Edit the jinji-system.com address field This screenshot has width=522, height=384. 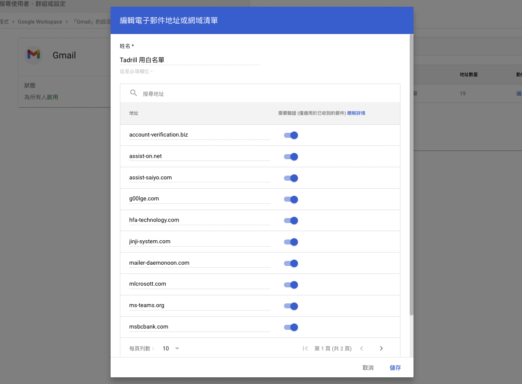[x=200, y=242]
